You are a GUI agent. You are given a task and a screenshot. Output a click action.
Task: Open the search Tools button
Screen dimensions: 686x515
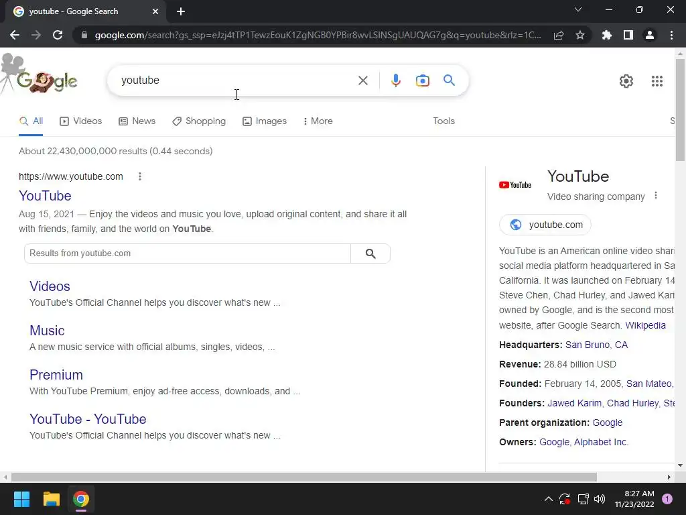tap(443, 121)
